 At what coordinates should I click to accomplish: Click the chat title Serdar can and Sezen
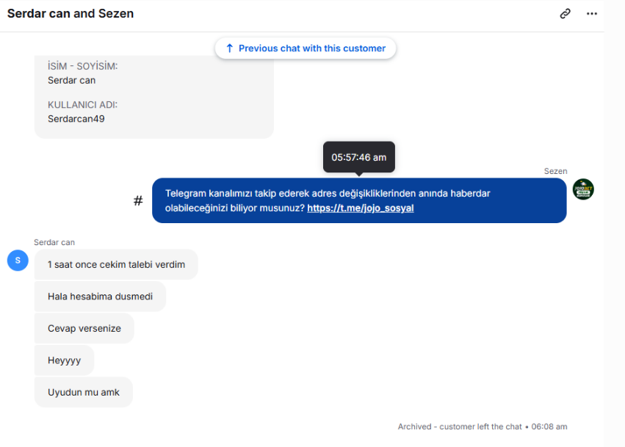point(71,13)
